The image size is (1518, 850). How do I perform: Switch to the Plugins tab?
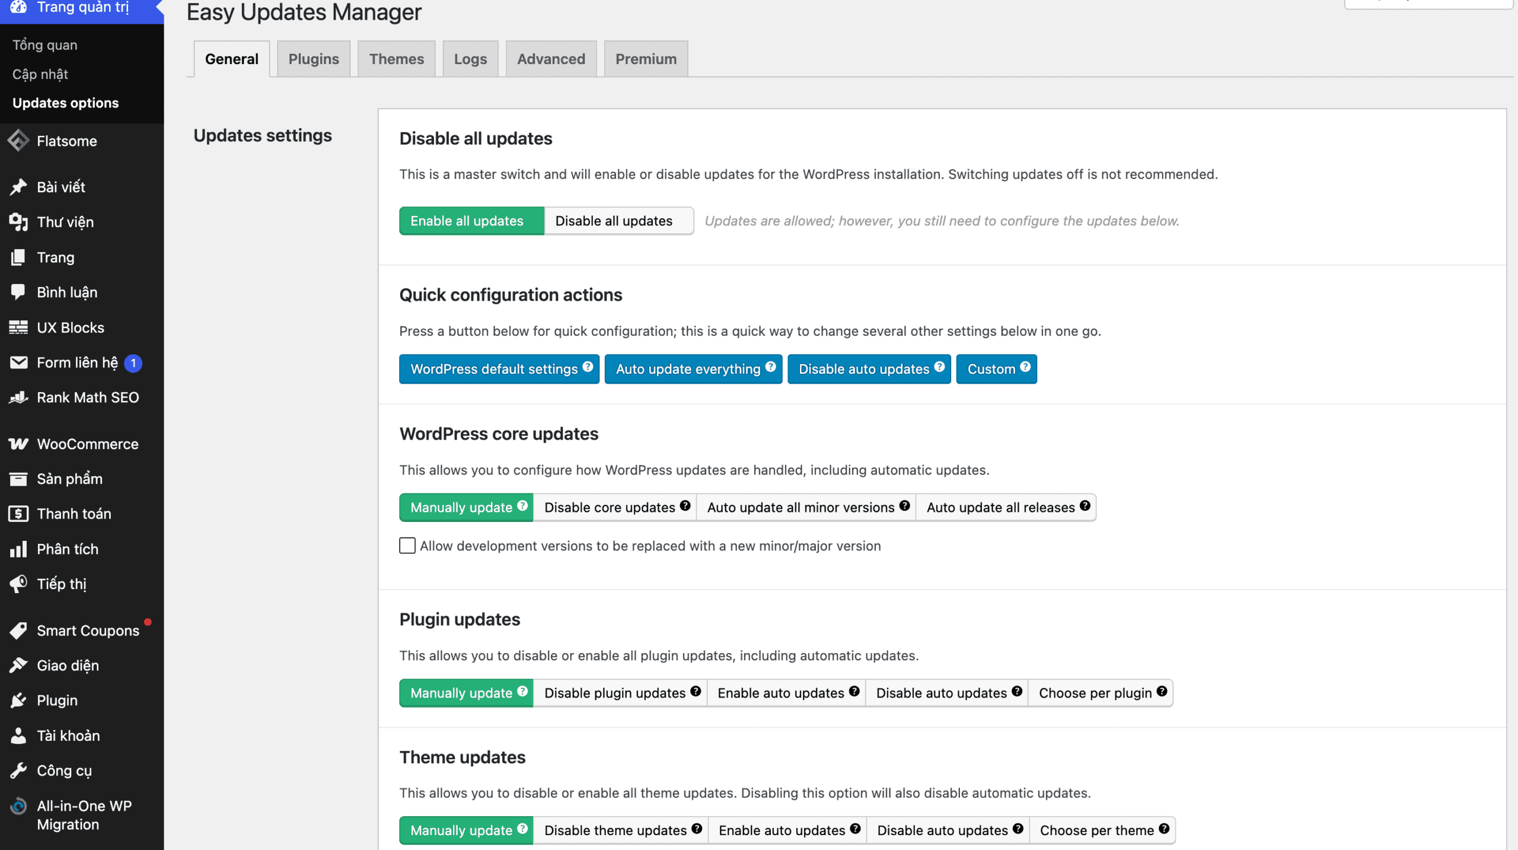(x=314, y=59)
